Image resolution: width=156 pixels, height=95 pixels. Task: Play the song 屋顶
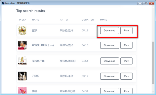[126, 31]
